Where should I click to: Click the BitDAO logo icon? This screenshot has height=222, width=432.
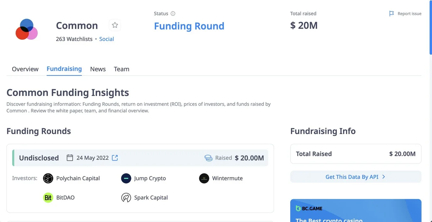48,198
